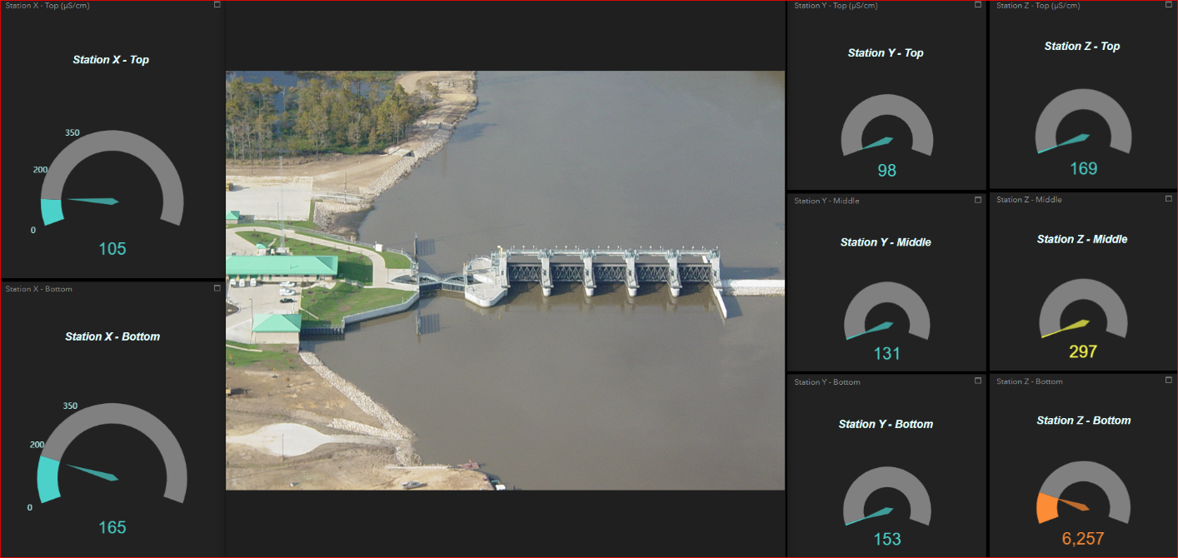Select the value 165 reading
The width and height of the screenshot is (1178, 558).
112,527
